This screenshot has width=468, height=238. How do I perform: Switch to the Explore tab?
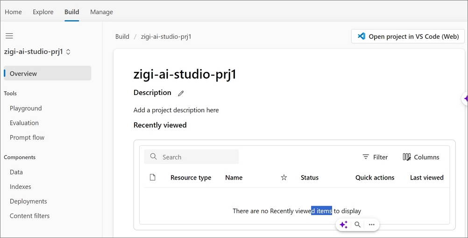click(43, 12)
